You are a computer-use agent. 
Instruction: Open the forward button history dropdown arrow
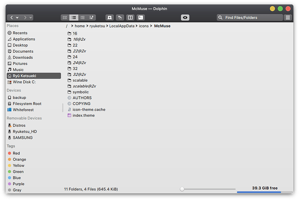pos(31,18)
